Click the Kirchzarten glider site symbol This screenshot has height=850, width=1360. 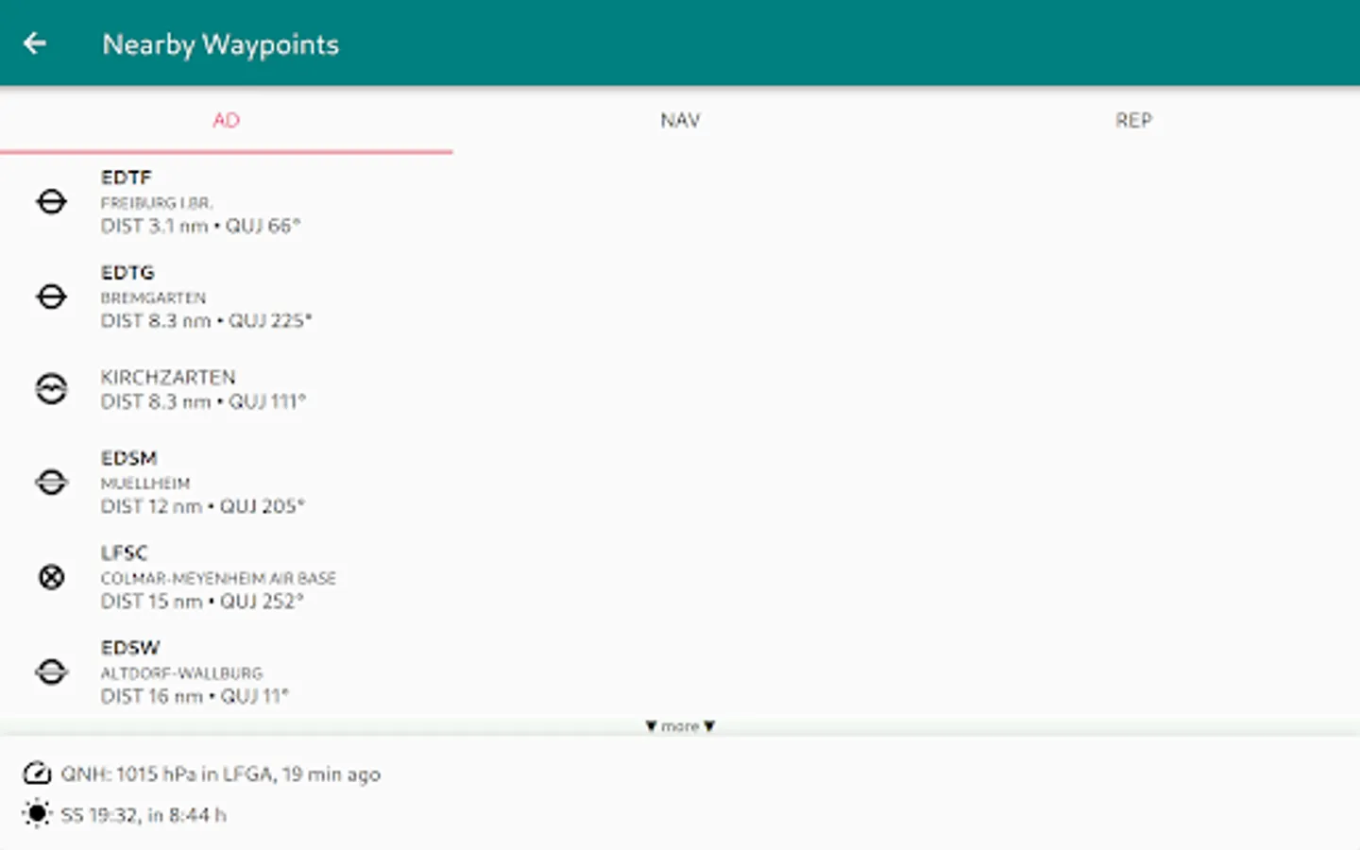tap(51, 389)
